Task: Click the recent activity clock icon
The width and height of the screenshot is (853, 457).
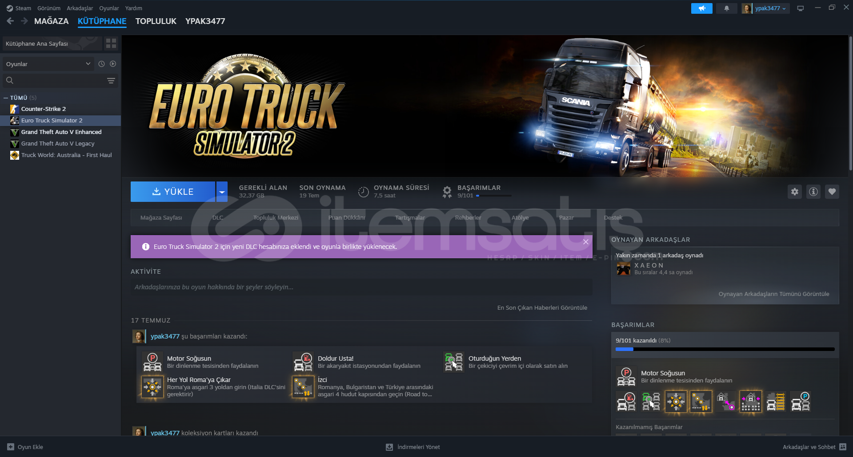Action: point(101,64)
